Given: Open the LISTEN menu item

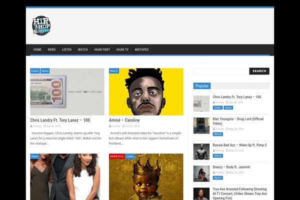Looking at the screenshot, I should [67, 49].
